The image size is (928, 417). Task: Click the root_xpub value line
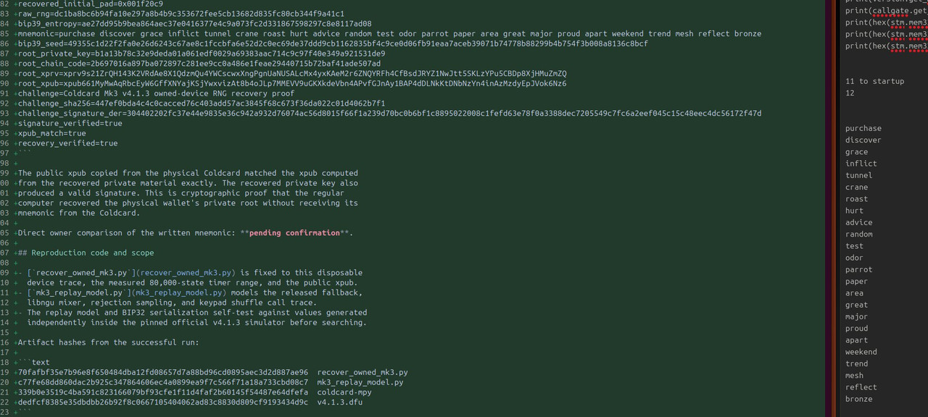(x=292, y=83)
